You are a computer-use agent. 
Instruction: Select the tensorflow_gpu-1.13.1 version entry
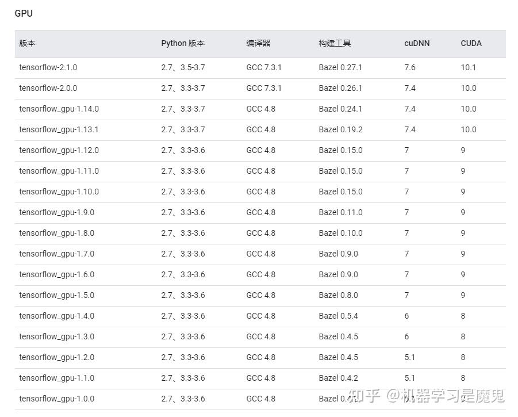(x=53, y=129)
